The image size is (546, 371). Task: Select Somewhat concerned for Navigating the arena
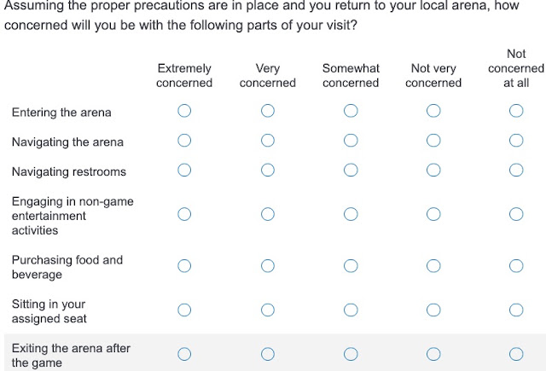[351, 141]
